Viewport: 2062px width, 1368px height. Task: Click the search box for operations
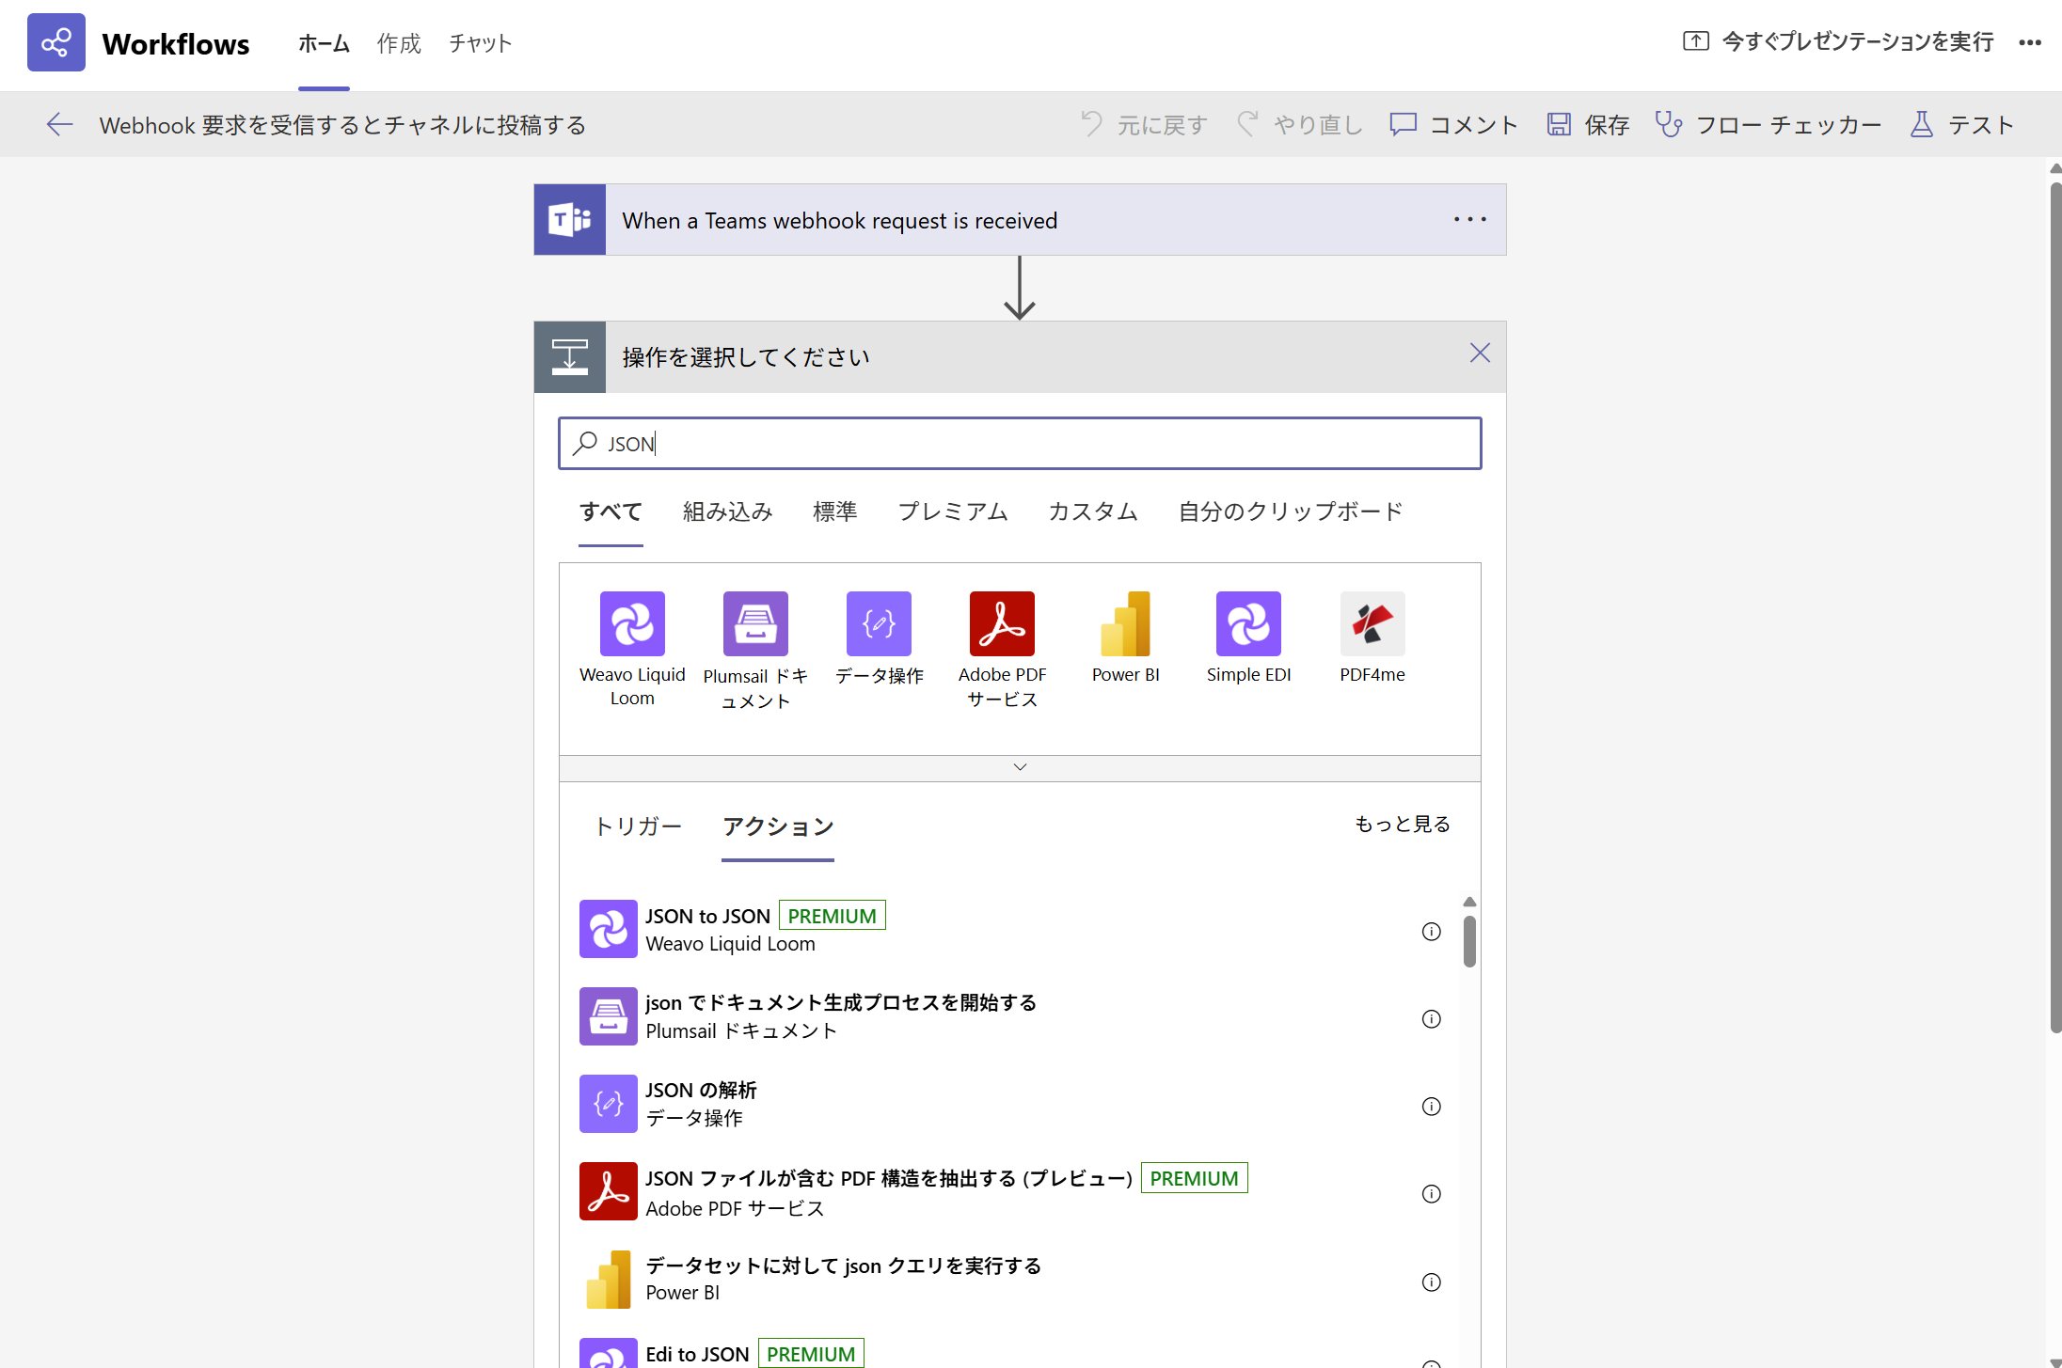[1020, 443]
